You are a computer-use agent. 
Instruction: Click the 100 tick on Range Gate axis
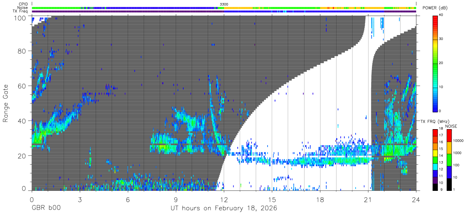tap(20, 18)
